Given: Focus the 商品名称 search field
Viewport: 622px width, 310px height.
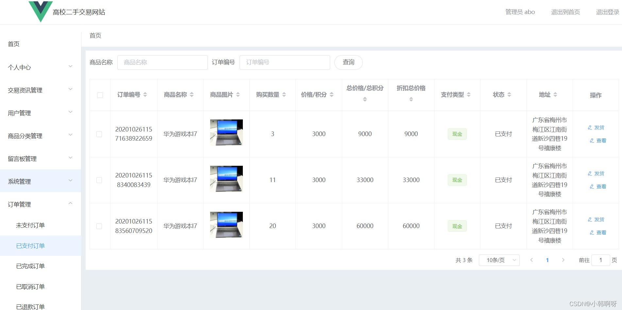Looking at the screenshot, I should point(162,62).
